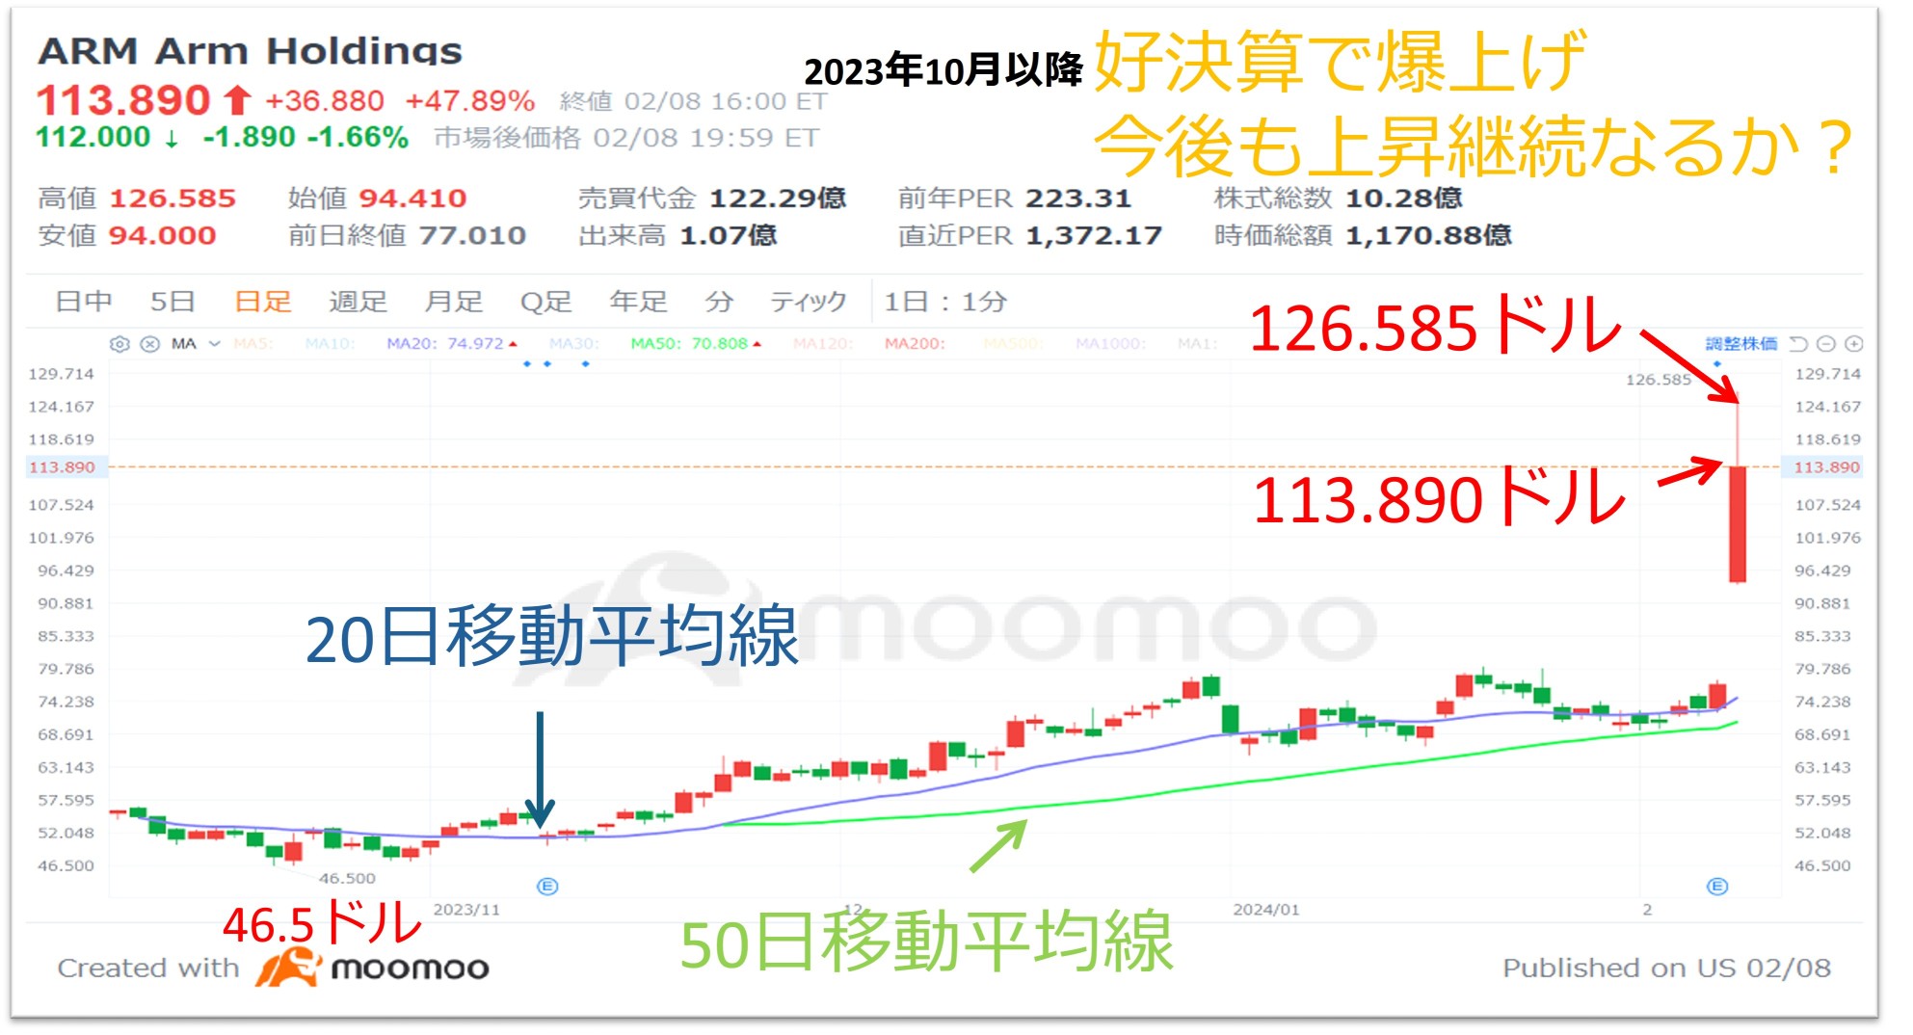Click the November earnings E marker
Screen dimensions: 1913x1035
pyautogui.click(x=547, y=887)
